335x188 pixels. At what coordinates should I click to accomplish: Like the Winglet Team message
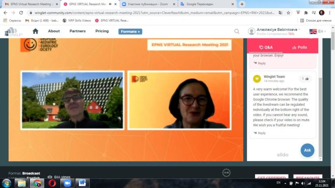click(x=304, y=79)
